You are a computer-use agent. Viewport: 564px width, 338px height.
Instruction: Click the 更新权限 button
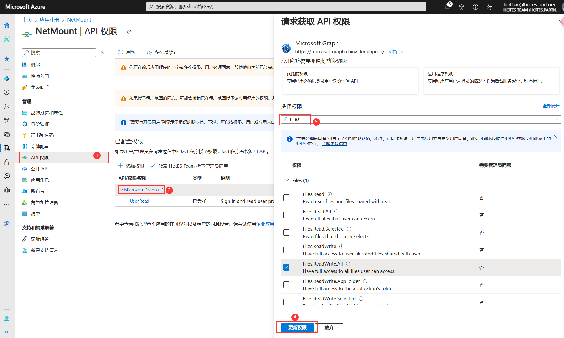click(x=297, y=328)
